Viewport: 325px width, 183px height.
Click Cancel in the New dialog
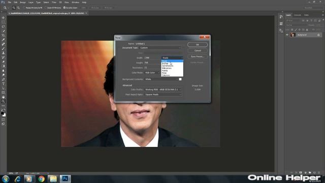(198, 51)
